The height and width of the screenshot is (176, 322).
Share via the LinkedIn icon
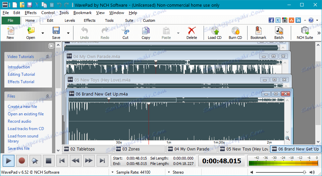(298, 20)
